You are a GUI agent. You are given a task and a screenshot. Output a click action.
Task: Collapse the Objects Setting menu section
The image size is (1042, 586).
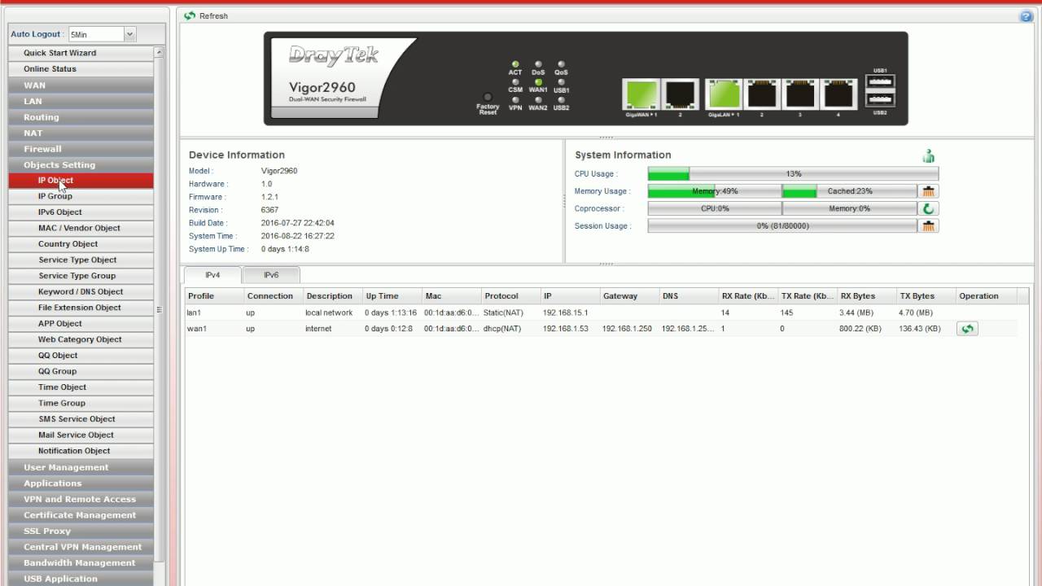81,164
